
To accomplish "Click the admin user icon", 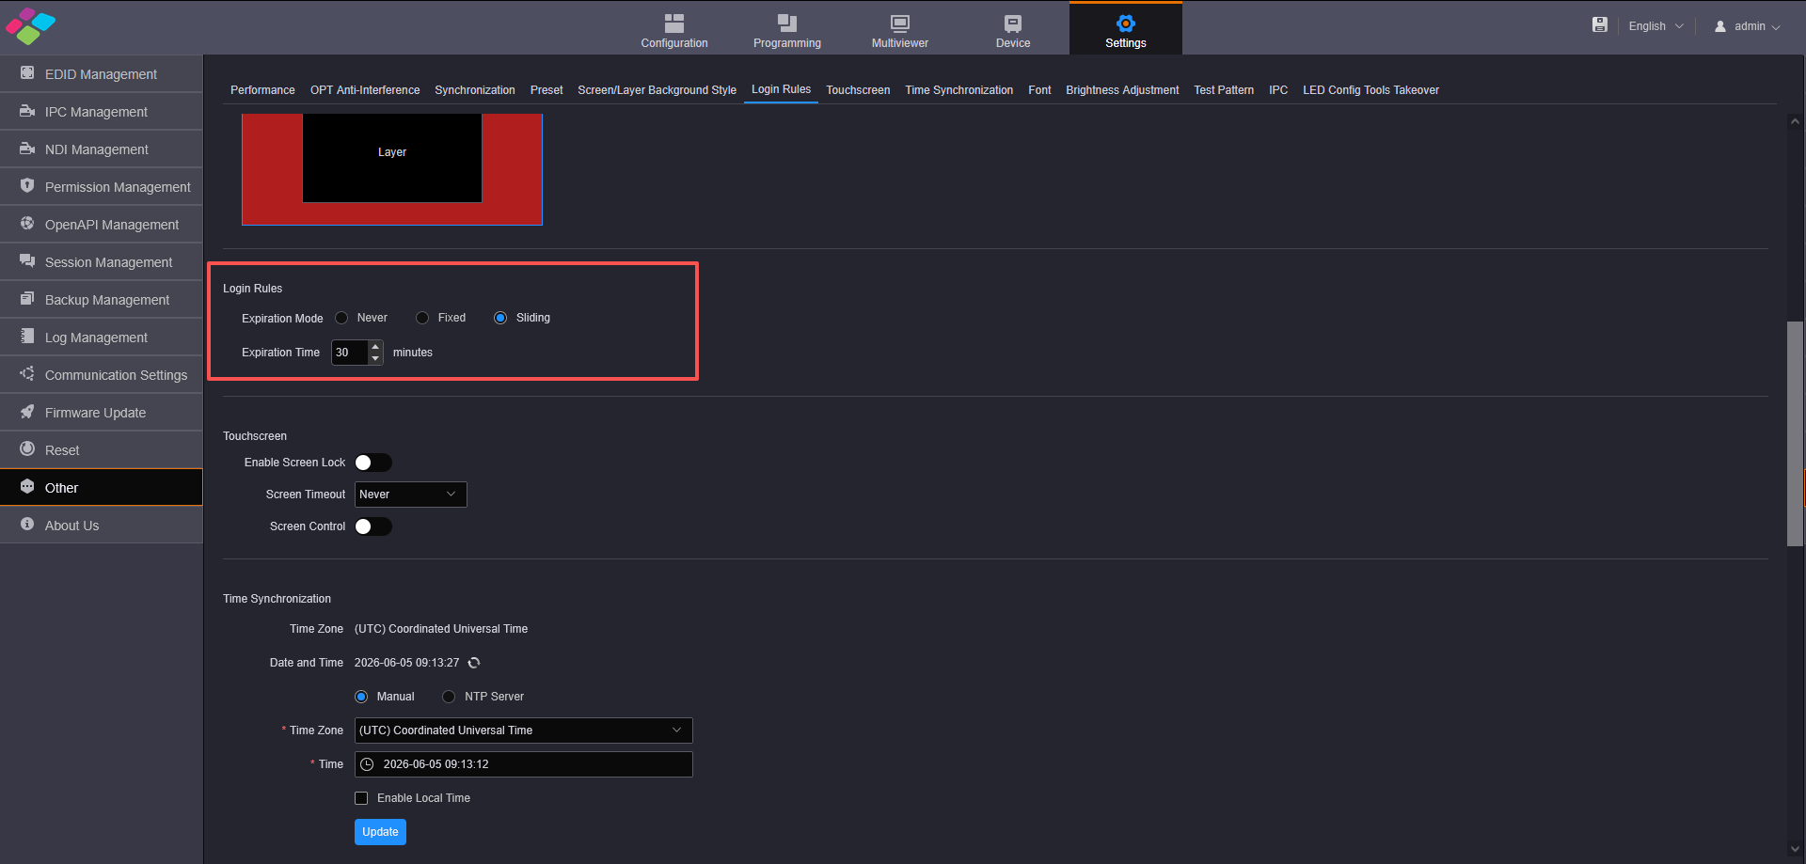I will tap(1720, 26).
